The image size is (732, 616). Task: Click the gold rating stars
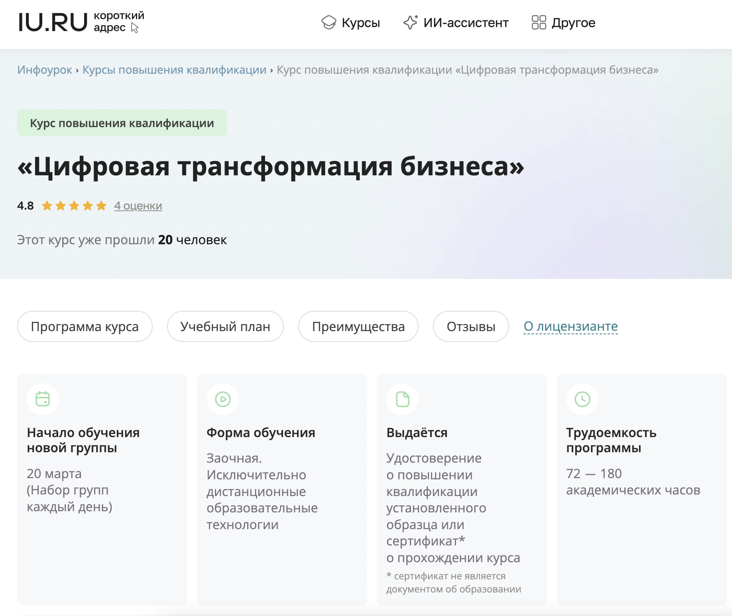[x=74, y=206]
